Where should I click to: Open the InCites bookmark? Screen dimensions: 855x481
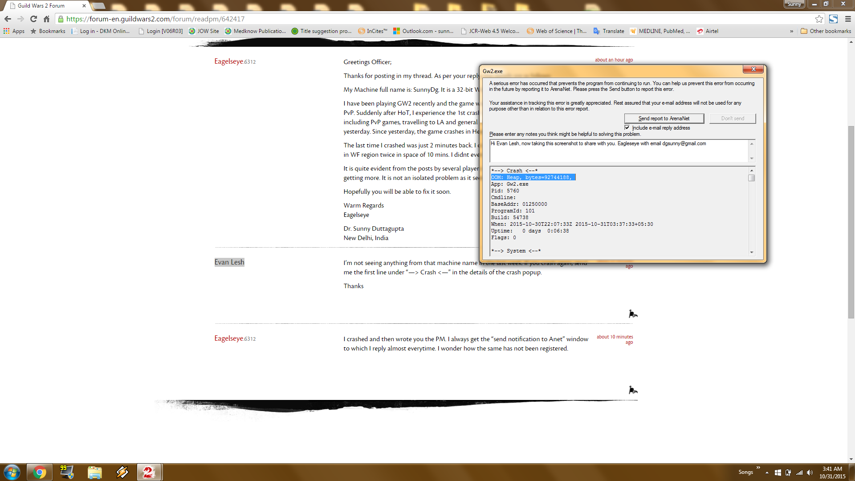pyautogui.click(x=373, y=31)
